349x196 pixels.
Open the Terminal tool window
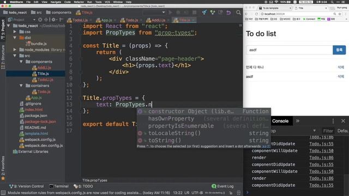pos(59,186)
